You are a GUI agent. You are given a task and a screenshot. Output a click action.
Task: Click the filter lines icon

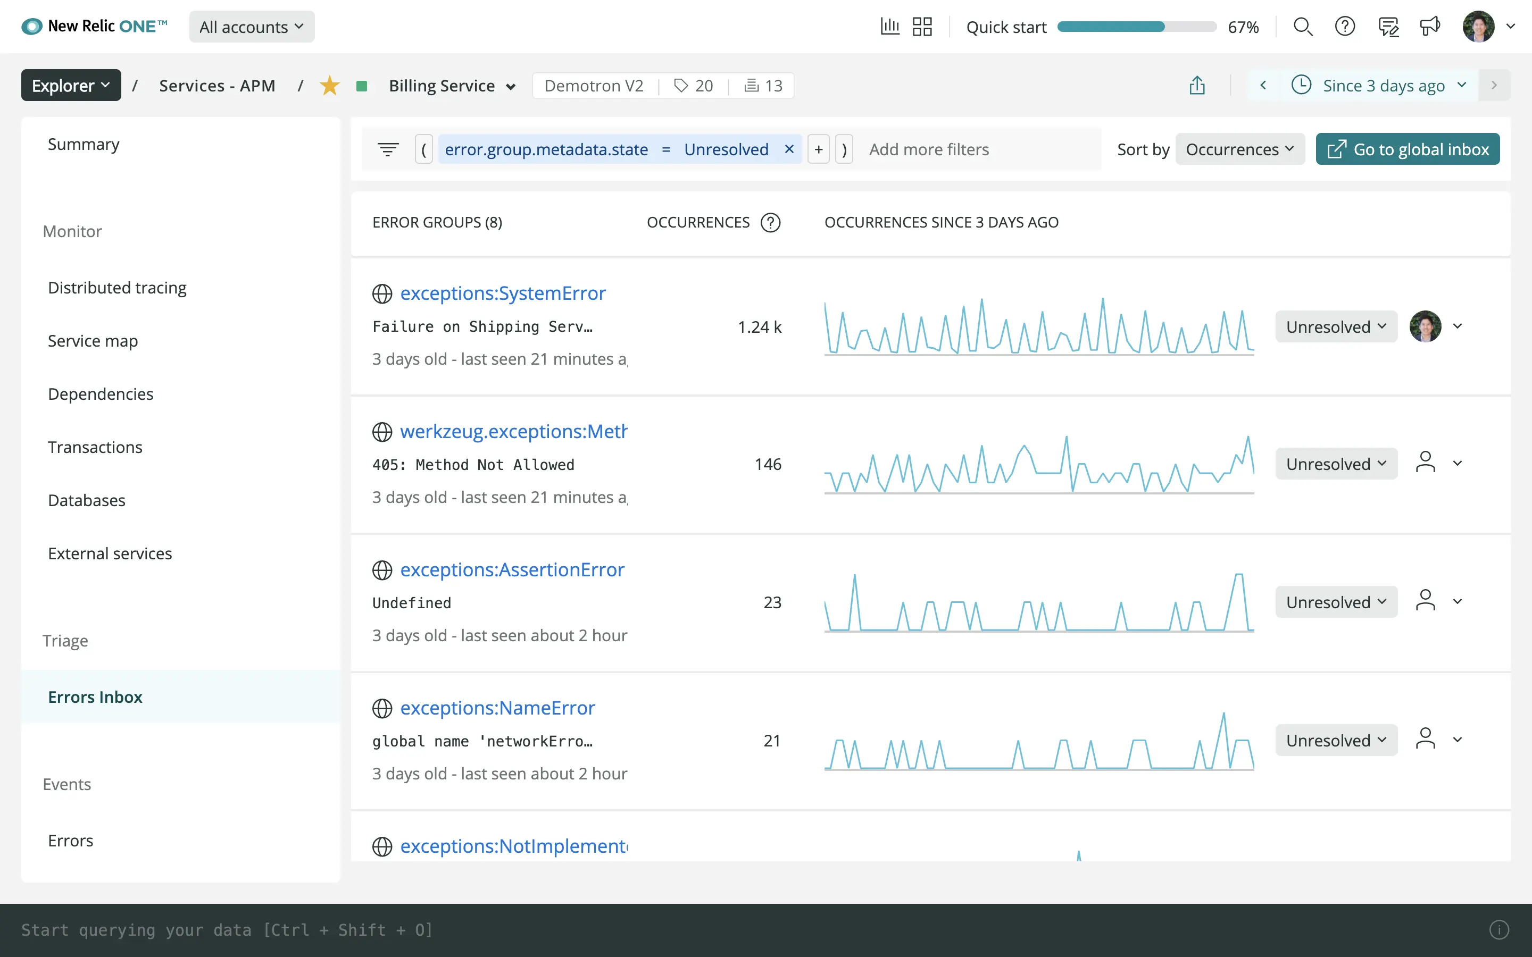coord(388,149)
